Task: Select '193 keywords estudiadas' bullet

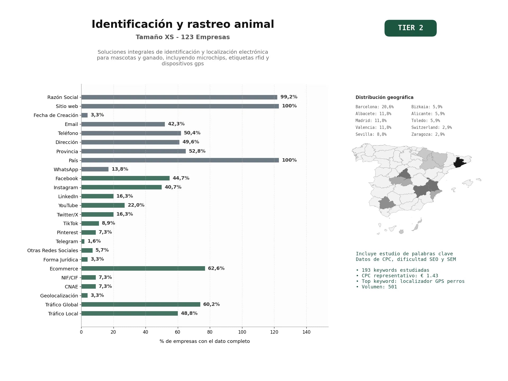Action: [393, 270]
